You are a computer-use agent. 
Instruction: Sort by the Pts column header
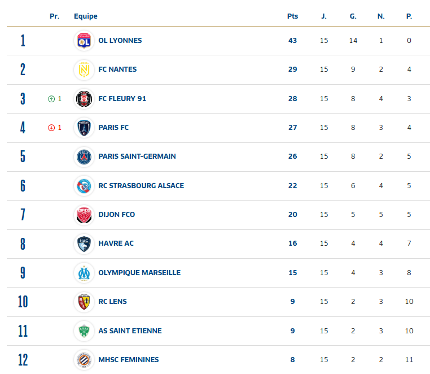292,16
